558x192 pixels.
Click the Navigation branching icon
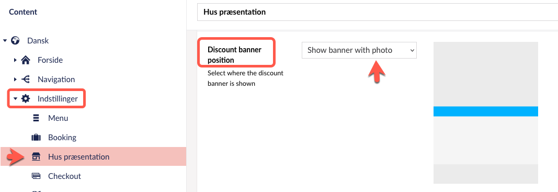click(x=26, y=80)
